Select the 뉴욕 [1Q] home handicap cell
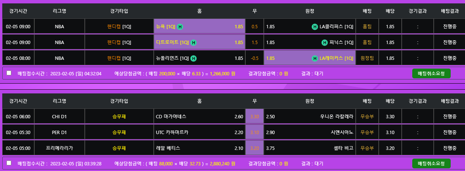465x171 pixels. 199,27
